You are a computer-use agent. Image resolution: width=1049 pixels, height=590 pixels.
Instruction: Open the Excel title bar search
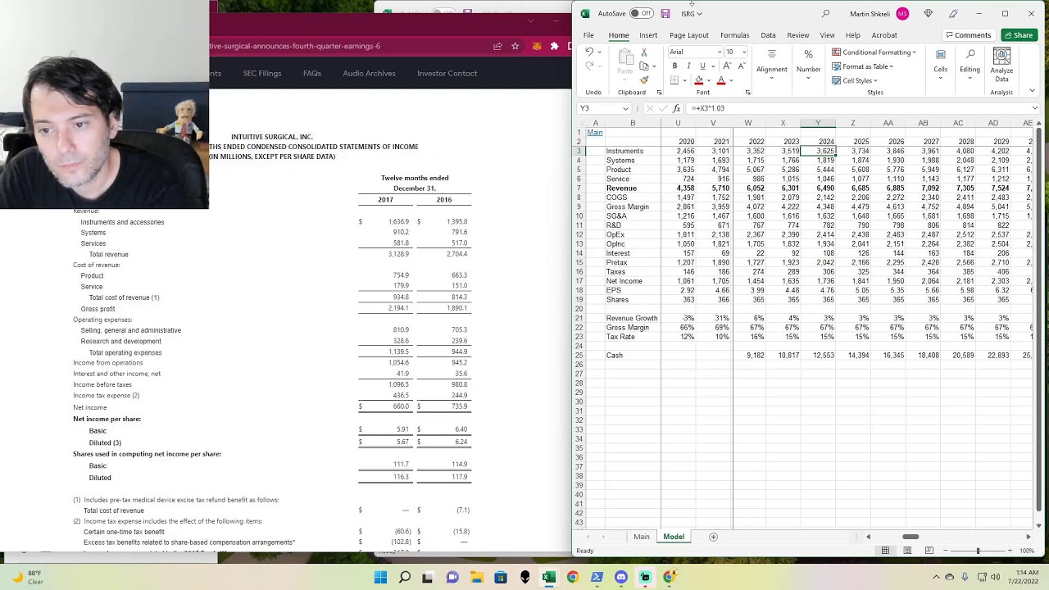point(825,14)
